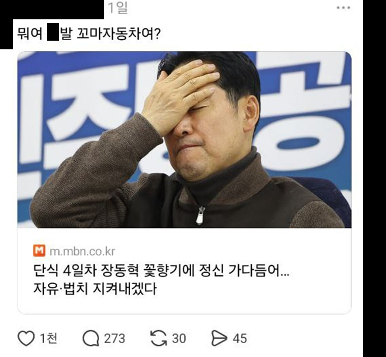Image resolution: width=386 pixels, height=357 pixels.
Task: Click headline line 자유·법치 지켜내겠다
Action: [95, 288]
